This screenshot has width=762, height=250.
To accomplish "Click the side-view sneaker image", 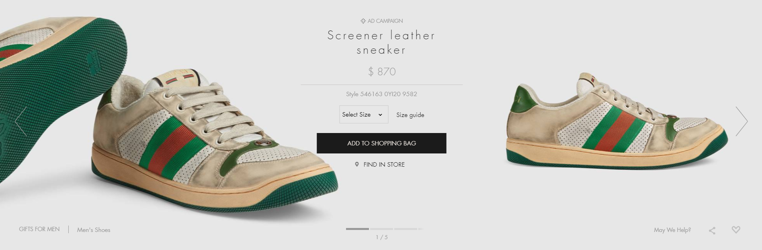I will coord(617,121).
